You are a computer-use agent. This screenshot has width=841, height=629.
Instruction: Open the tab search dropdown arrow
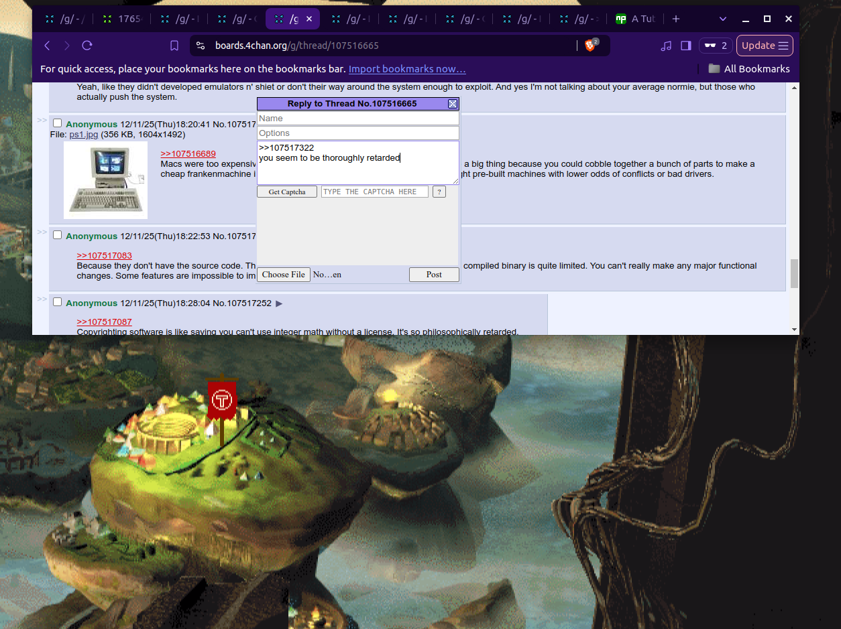pyautogui.click(x=723, y=19)
